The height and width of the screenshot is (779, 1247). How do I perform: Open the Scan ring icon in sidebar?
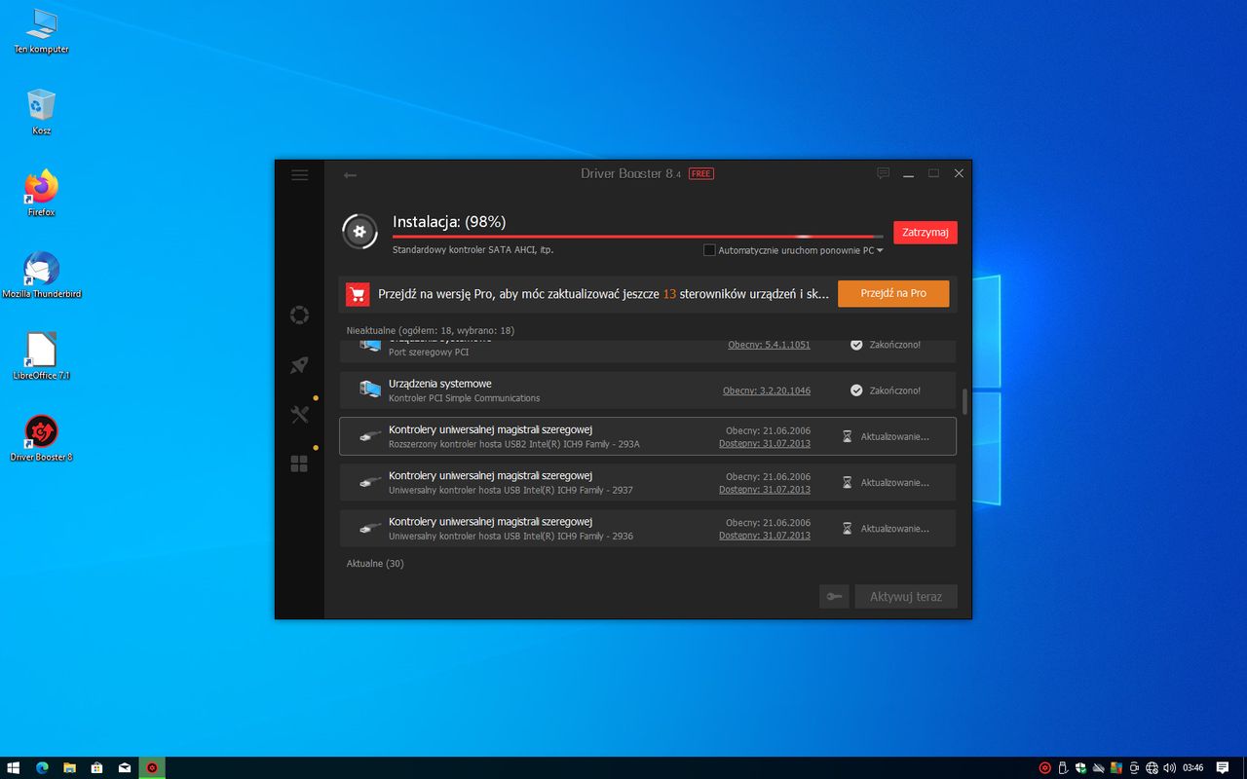[299, 315]
